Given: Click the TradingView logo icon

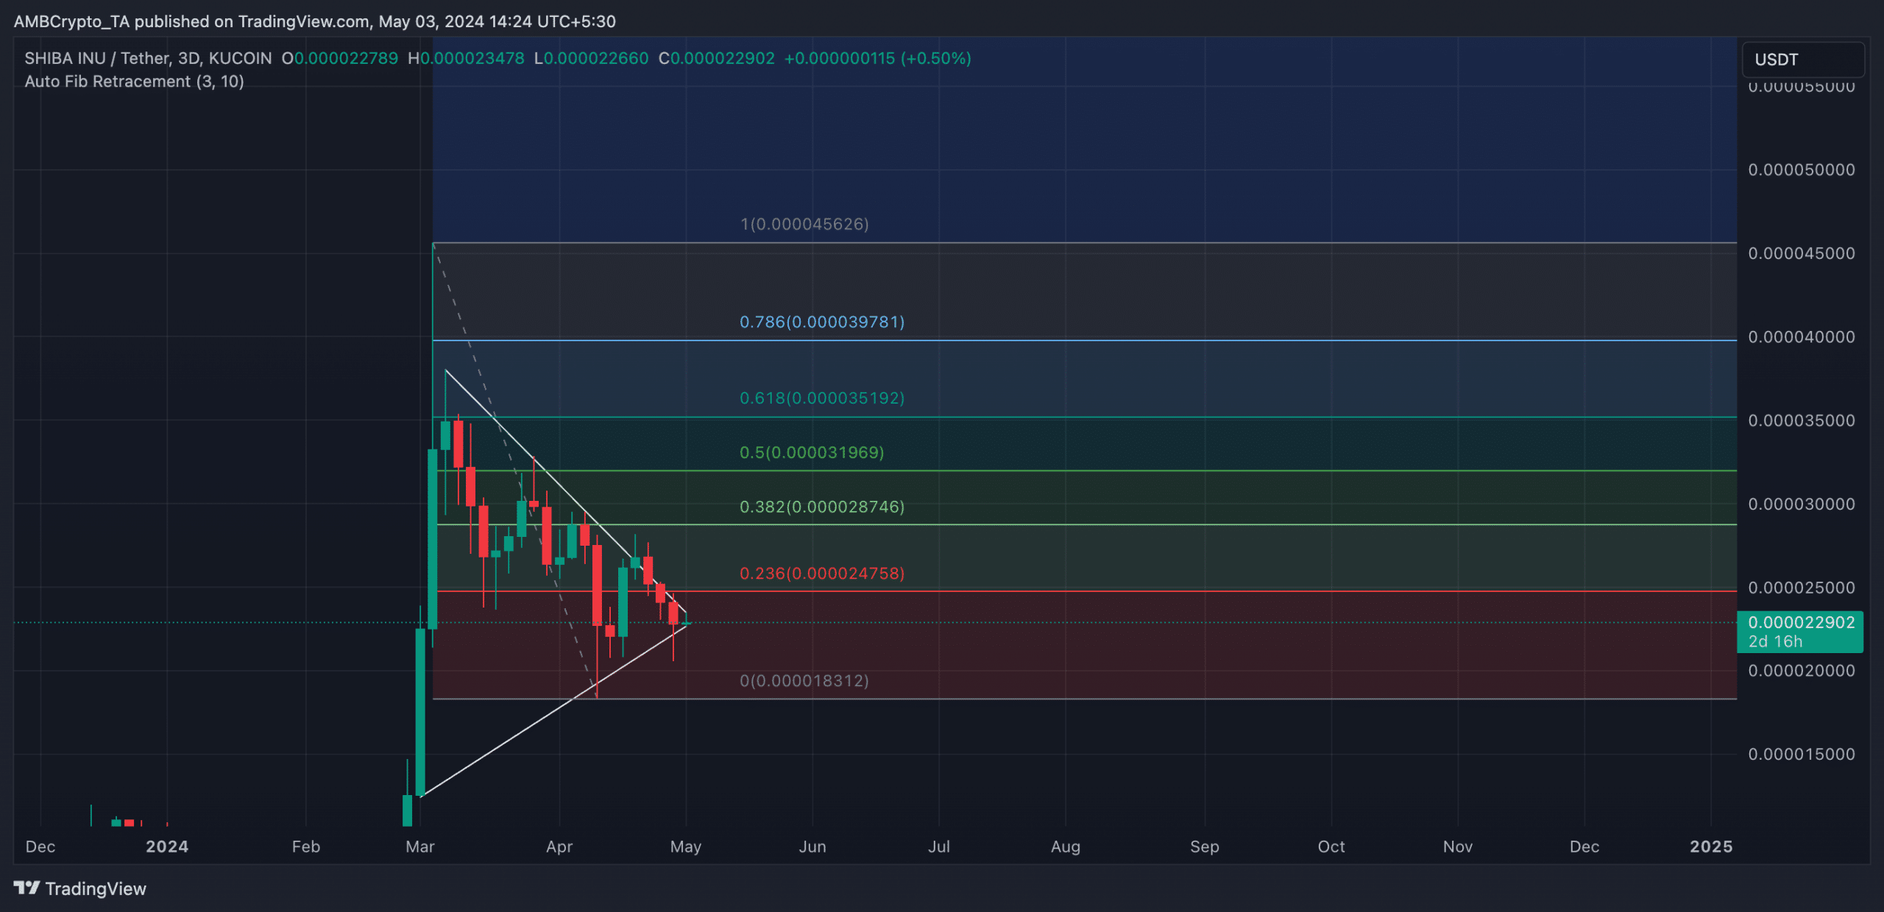Looking at the screenshot, I should 26,888.
